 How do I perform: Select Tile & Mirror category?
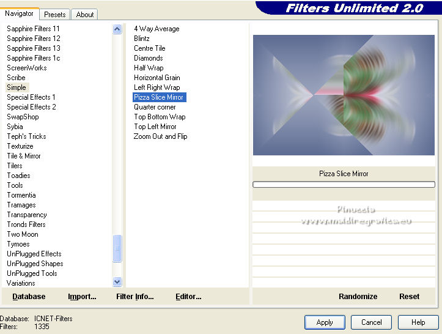point(24,156)
